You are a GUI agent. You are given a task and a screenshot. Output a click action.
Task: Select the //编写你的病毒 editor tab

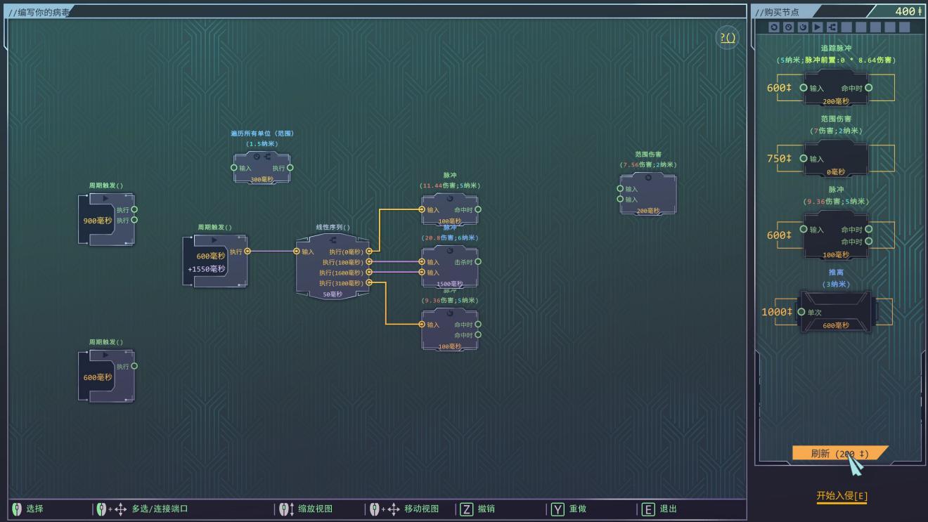click(39, 12)
